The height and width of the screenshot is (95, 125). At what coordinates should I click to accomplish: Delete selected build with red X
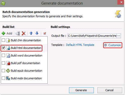click(24, 33)
